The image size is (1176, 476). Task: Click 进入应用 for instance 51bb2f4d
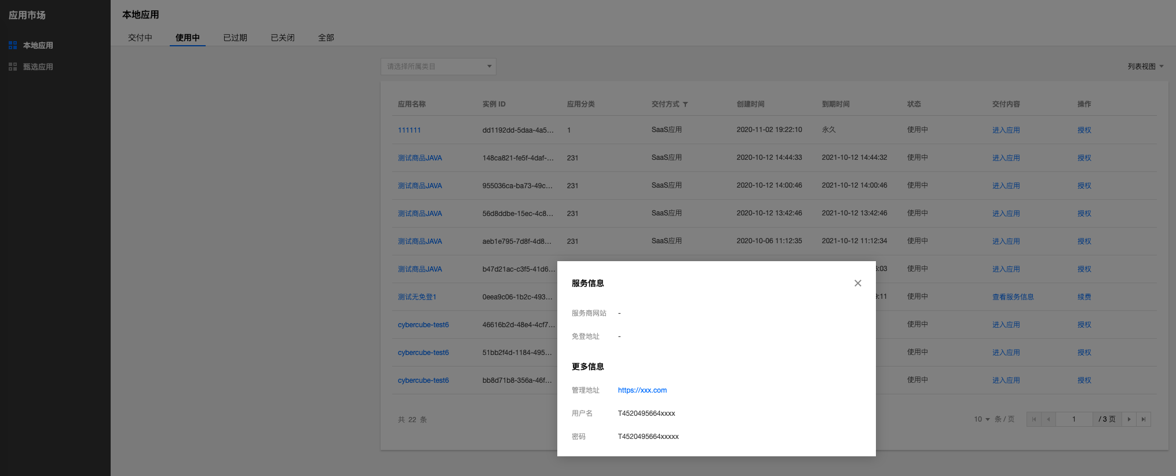click(x=1006, y=353)
